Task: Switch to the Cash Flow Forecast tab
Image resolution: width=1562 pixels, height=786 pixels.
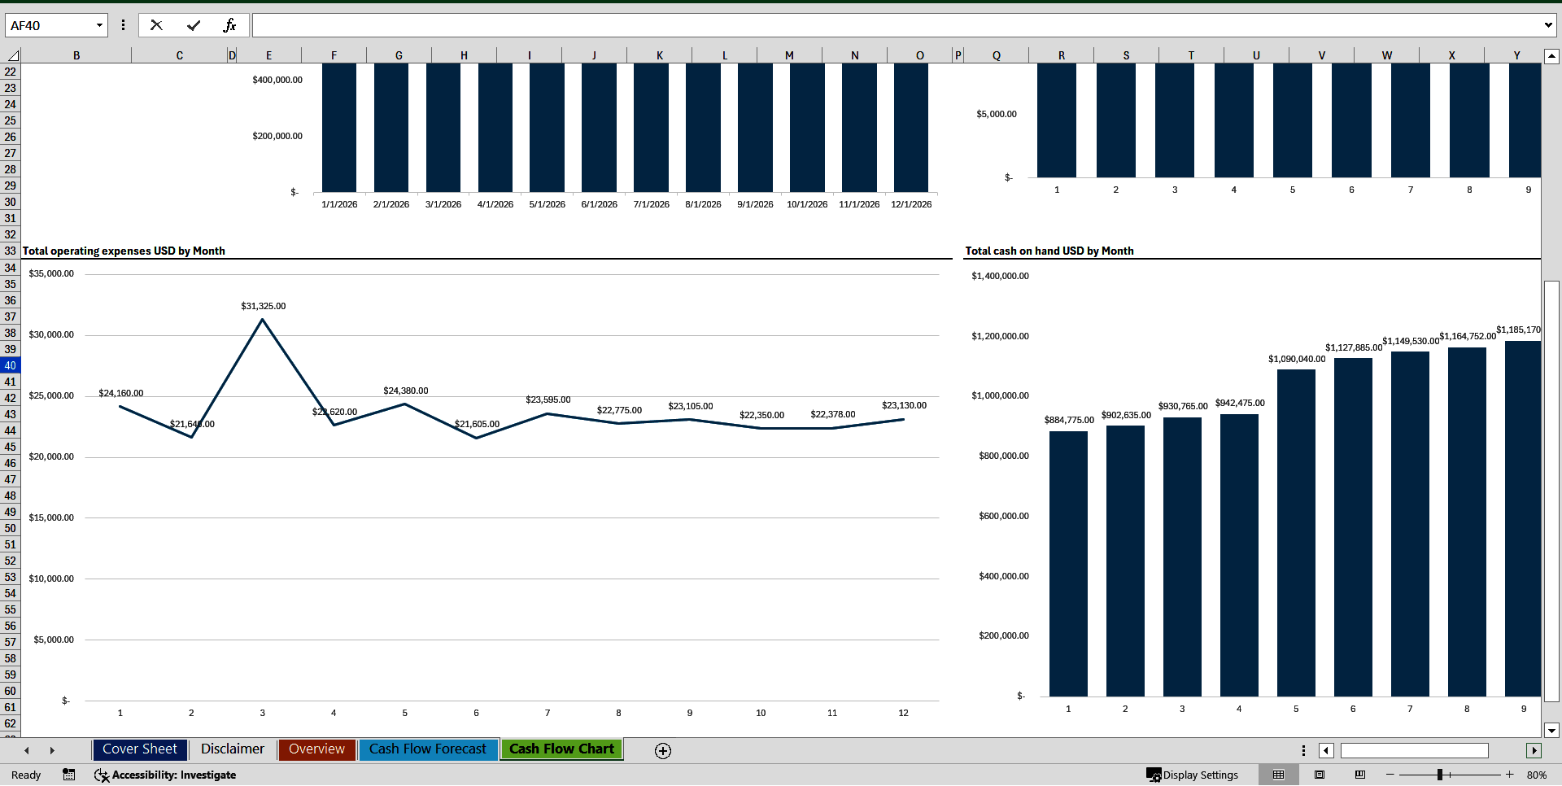Action: coord(428,749)
